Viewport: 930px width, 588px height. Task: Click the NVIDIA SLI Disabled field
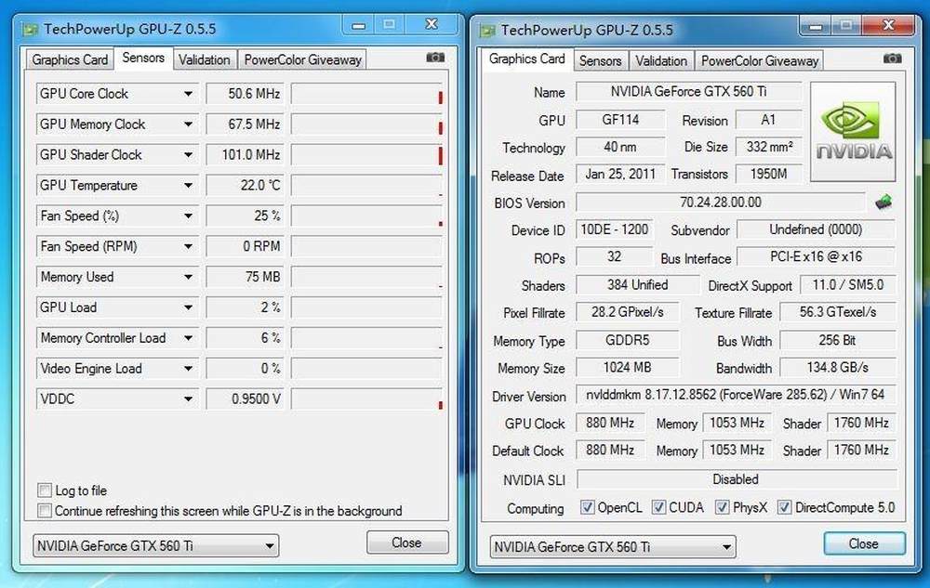pos(736,479)
